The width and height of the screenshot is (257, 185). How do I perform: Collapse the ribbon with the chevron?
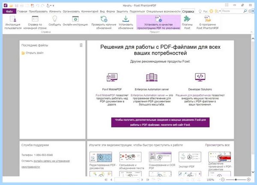251,32
